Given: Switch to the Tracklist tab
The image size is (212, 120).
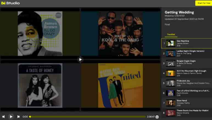Looking at the screenshot, I should tap(171, 35).
